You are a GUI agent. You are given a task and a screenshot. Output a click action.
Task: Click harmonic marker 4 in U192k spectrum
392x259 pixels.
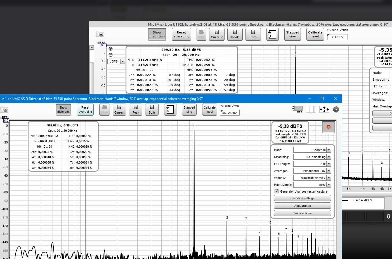point(362,150)
